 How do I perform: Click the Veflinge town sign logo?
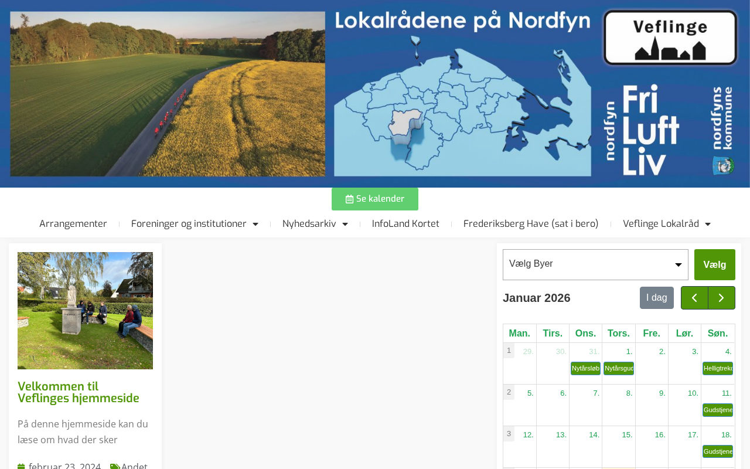[x=670, y=38]
